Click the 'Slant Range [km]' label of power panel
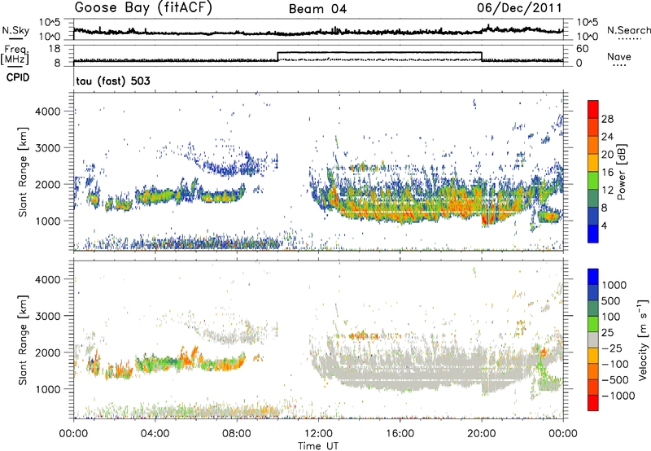Image resolution: width=651 pixels, height=451 pixels. click(23, 172)
